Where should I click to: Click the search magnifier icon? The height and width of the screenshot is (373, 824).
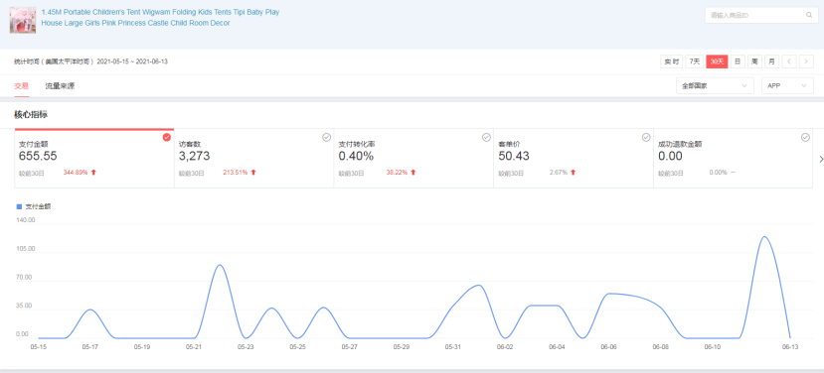[809, 15]
